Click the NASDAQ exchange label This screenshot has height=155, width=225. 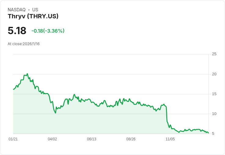point(17,10)
